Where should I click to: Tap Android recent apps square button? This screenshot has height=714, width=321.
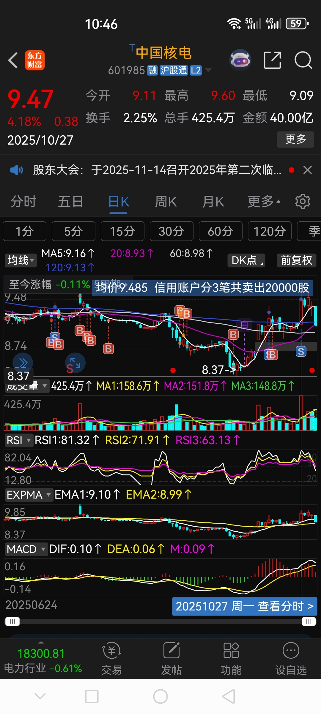92,696
